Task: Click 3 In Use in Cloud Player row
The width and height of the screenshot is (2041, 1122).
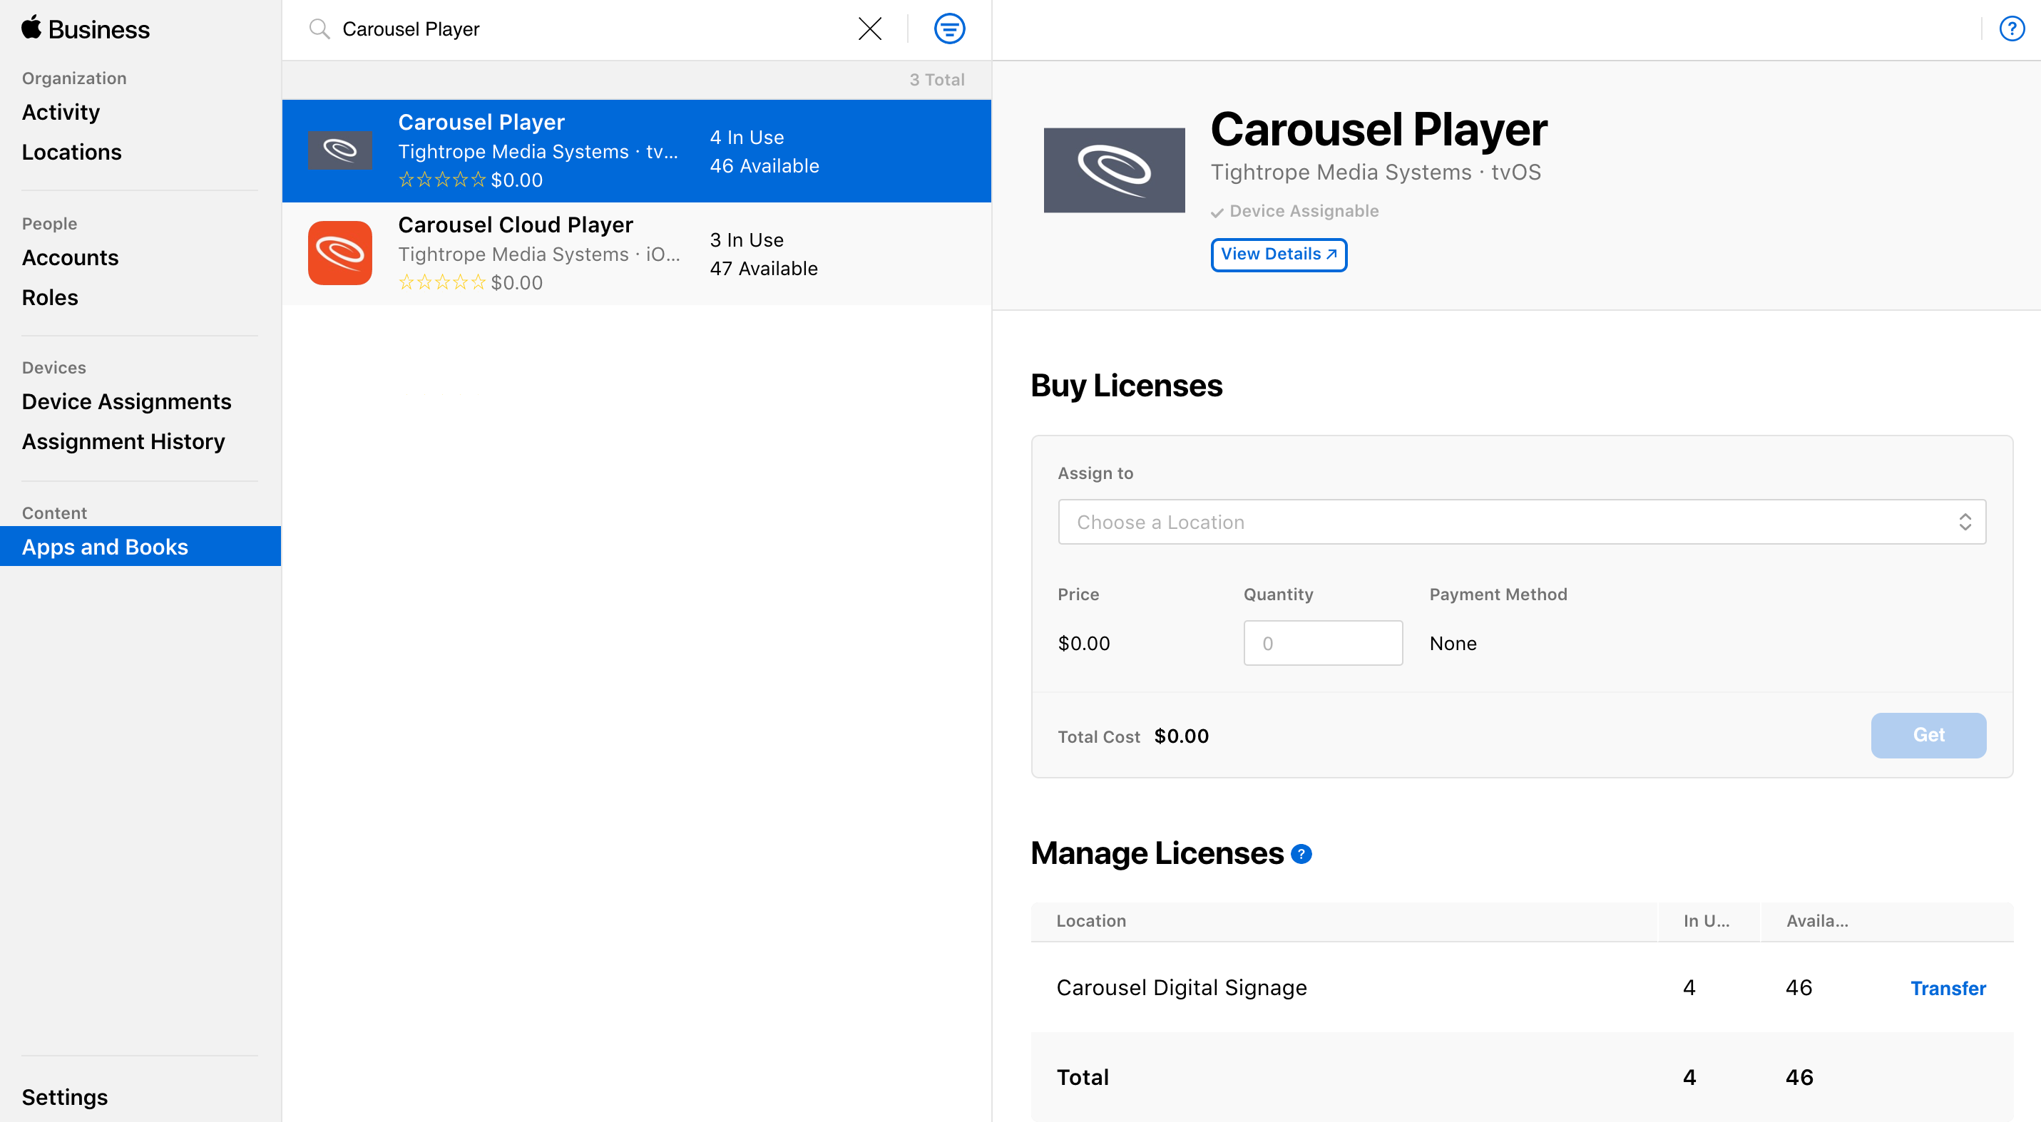Action: (747, 240)
